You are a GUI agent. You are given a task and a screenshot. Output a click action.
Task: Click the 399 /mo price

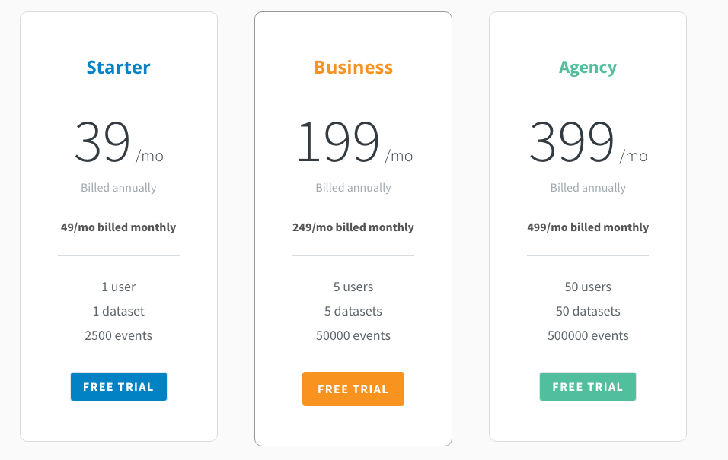point(588,141)
